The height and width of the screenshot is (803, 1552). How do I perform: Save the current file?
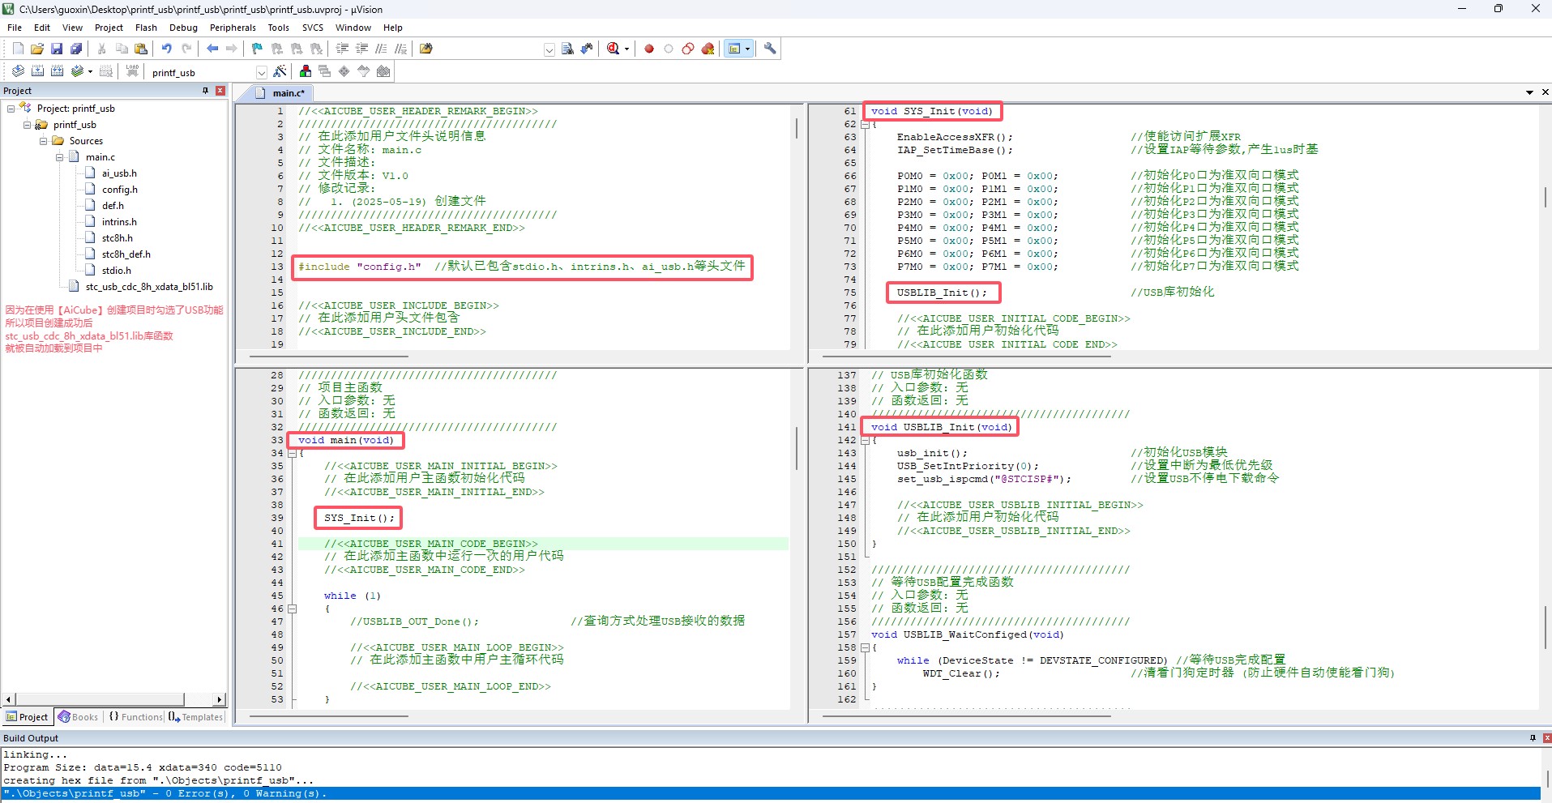57,49
